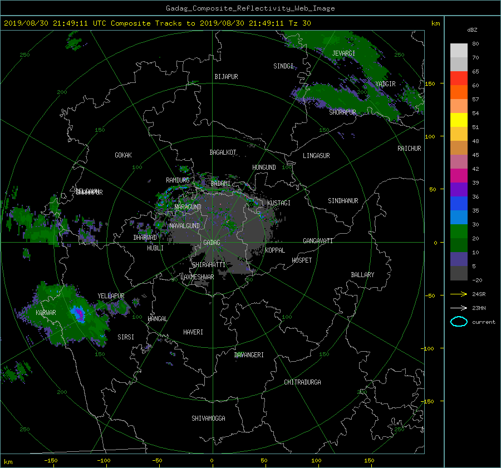Click the LAXMESHWAR city label

pos(197,277)
